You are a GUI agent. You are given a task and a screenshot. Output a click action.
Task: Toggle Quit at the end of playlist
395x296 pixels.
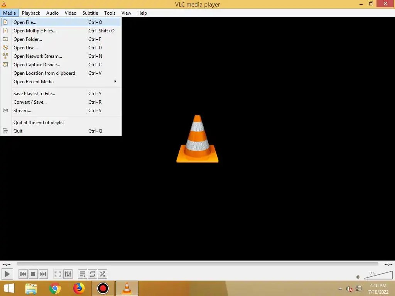pyautogui.click(x=61, y=122)
